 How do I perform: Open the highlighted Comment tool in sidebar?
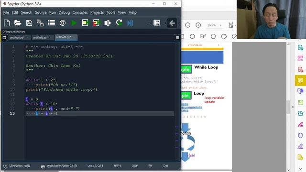click(x=300, y=80)
